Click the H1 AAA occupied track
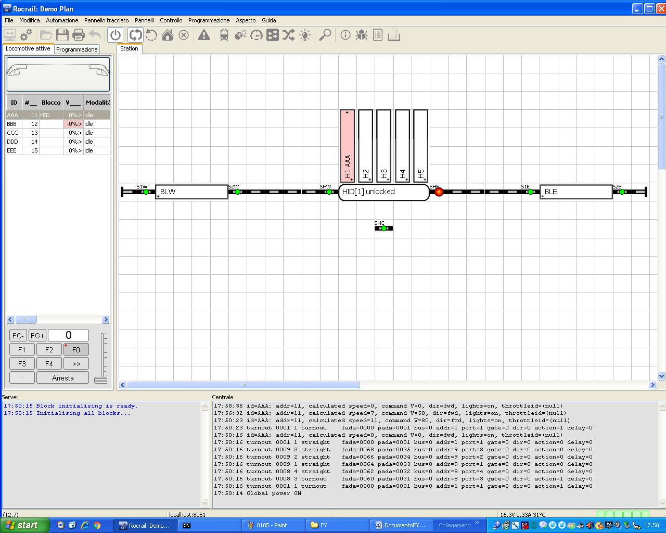666x533 pixels. [x=348, y=146]
